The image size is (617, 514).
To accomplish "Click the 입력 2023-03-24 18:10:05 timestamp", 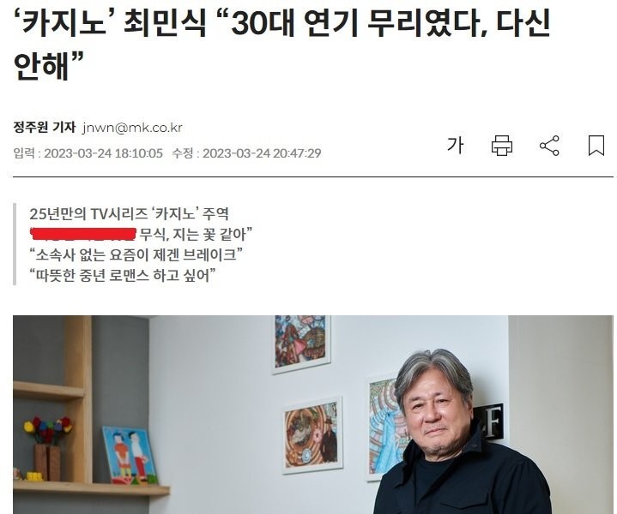I will click(88, 152).
